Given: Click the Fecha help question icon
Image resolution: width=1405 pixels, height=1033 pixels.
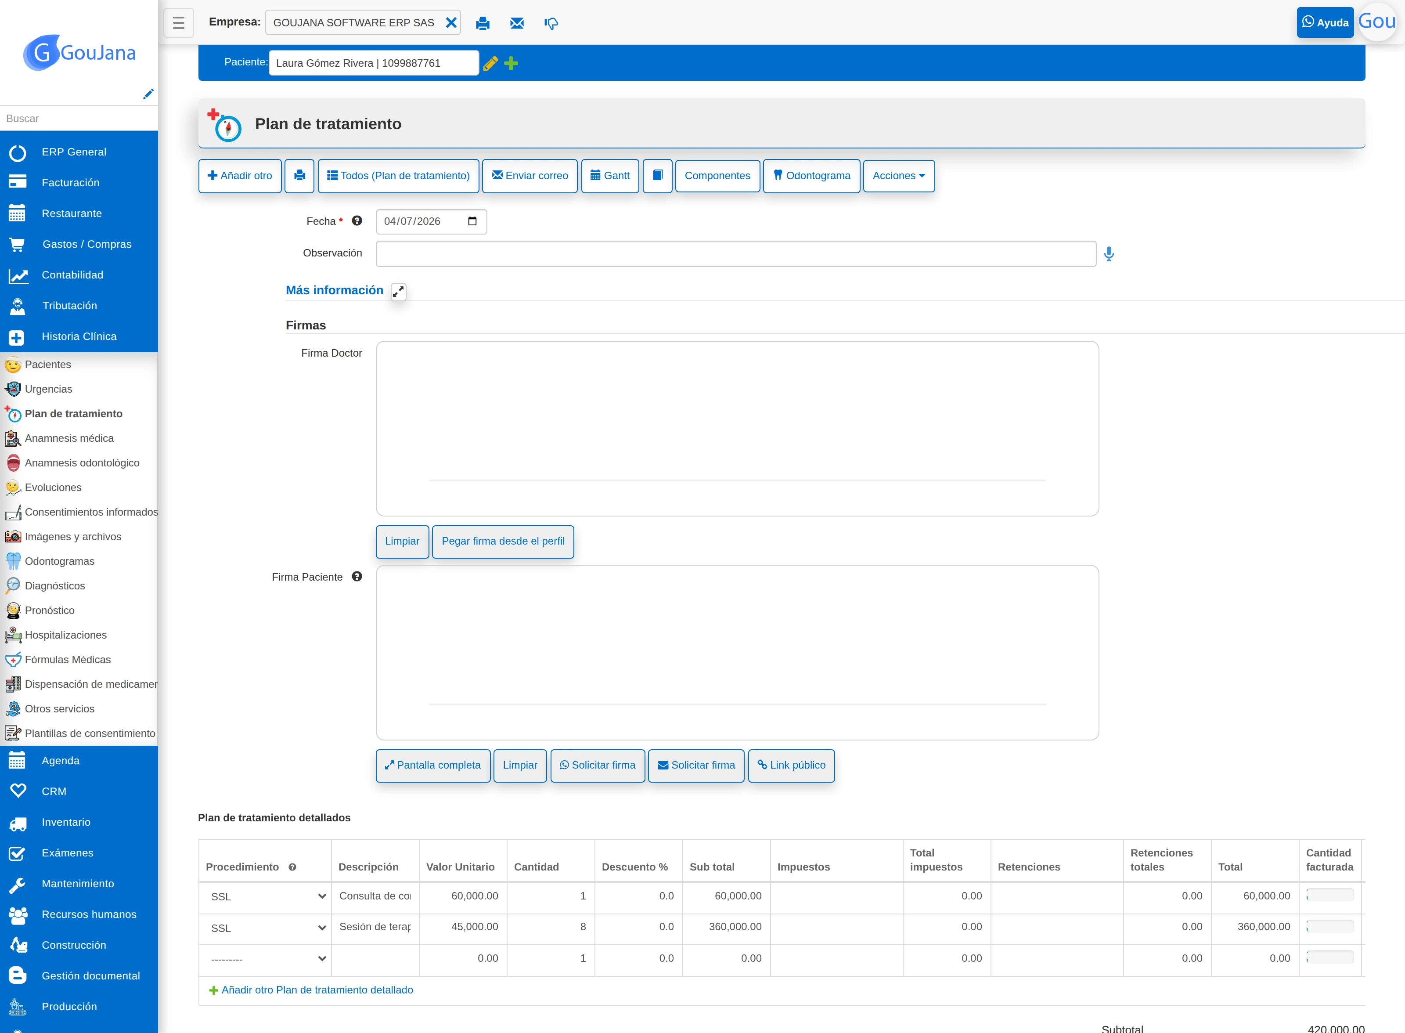Looking at the screenshot, I should coord(357,221).
